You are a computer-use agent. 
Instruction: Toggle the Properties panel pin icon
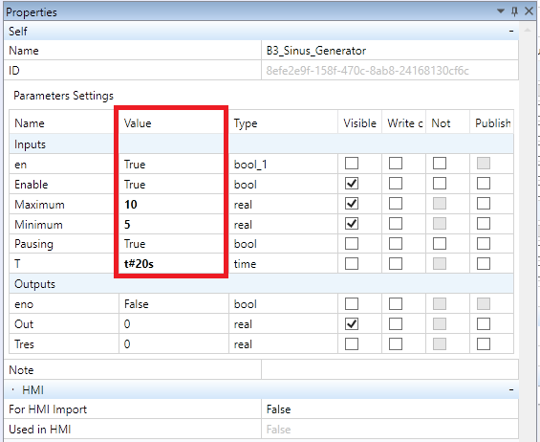point(514,11)
